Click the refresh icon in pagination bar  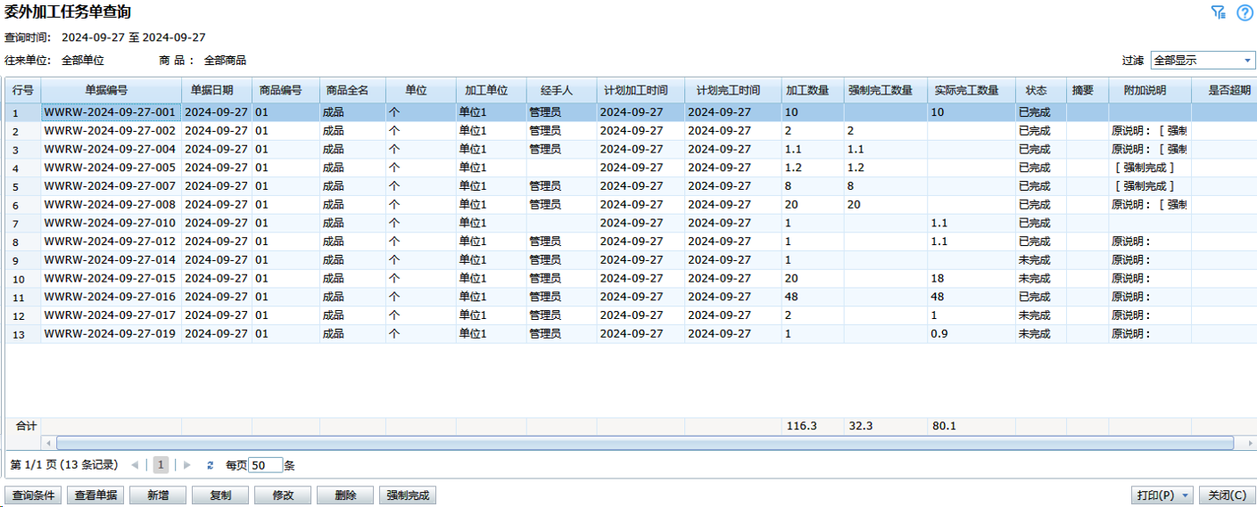click(211, 465)
